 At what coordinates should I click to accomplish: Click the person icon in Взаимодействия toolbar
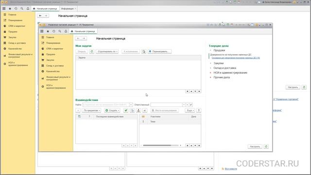(x=138, y=110)
